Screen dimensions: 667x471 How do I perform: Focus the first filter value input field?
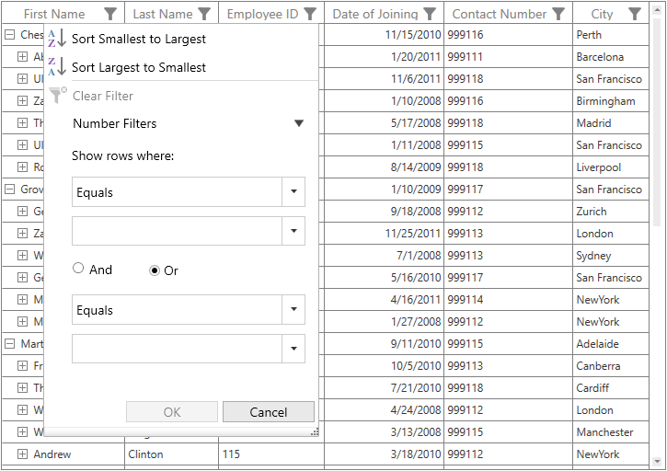[177, 231]
